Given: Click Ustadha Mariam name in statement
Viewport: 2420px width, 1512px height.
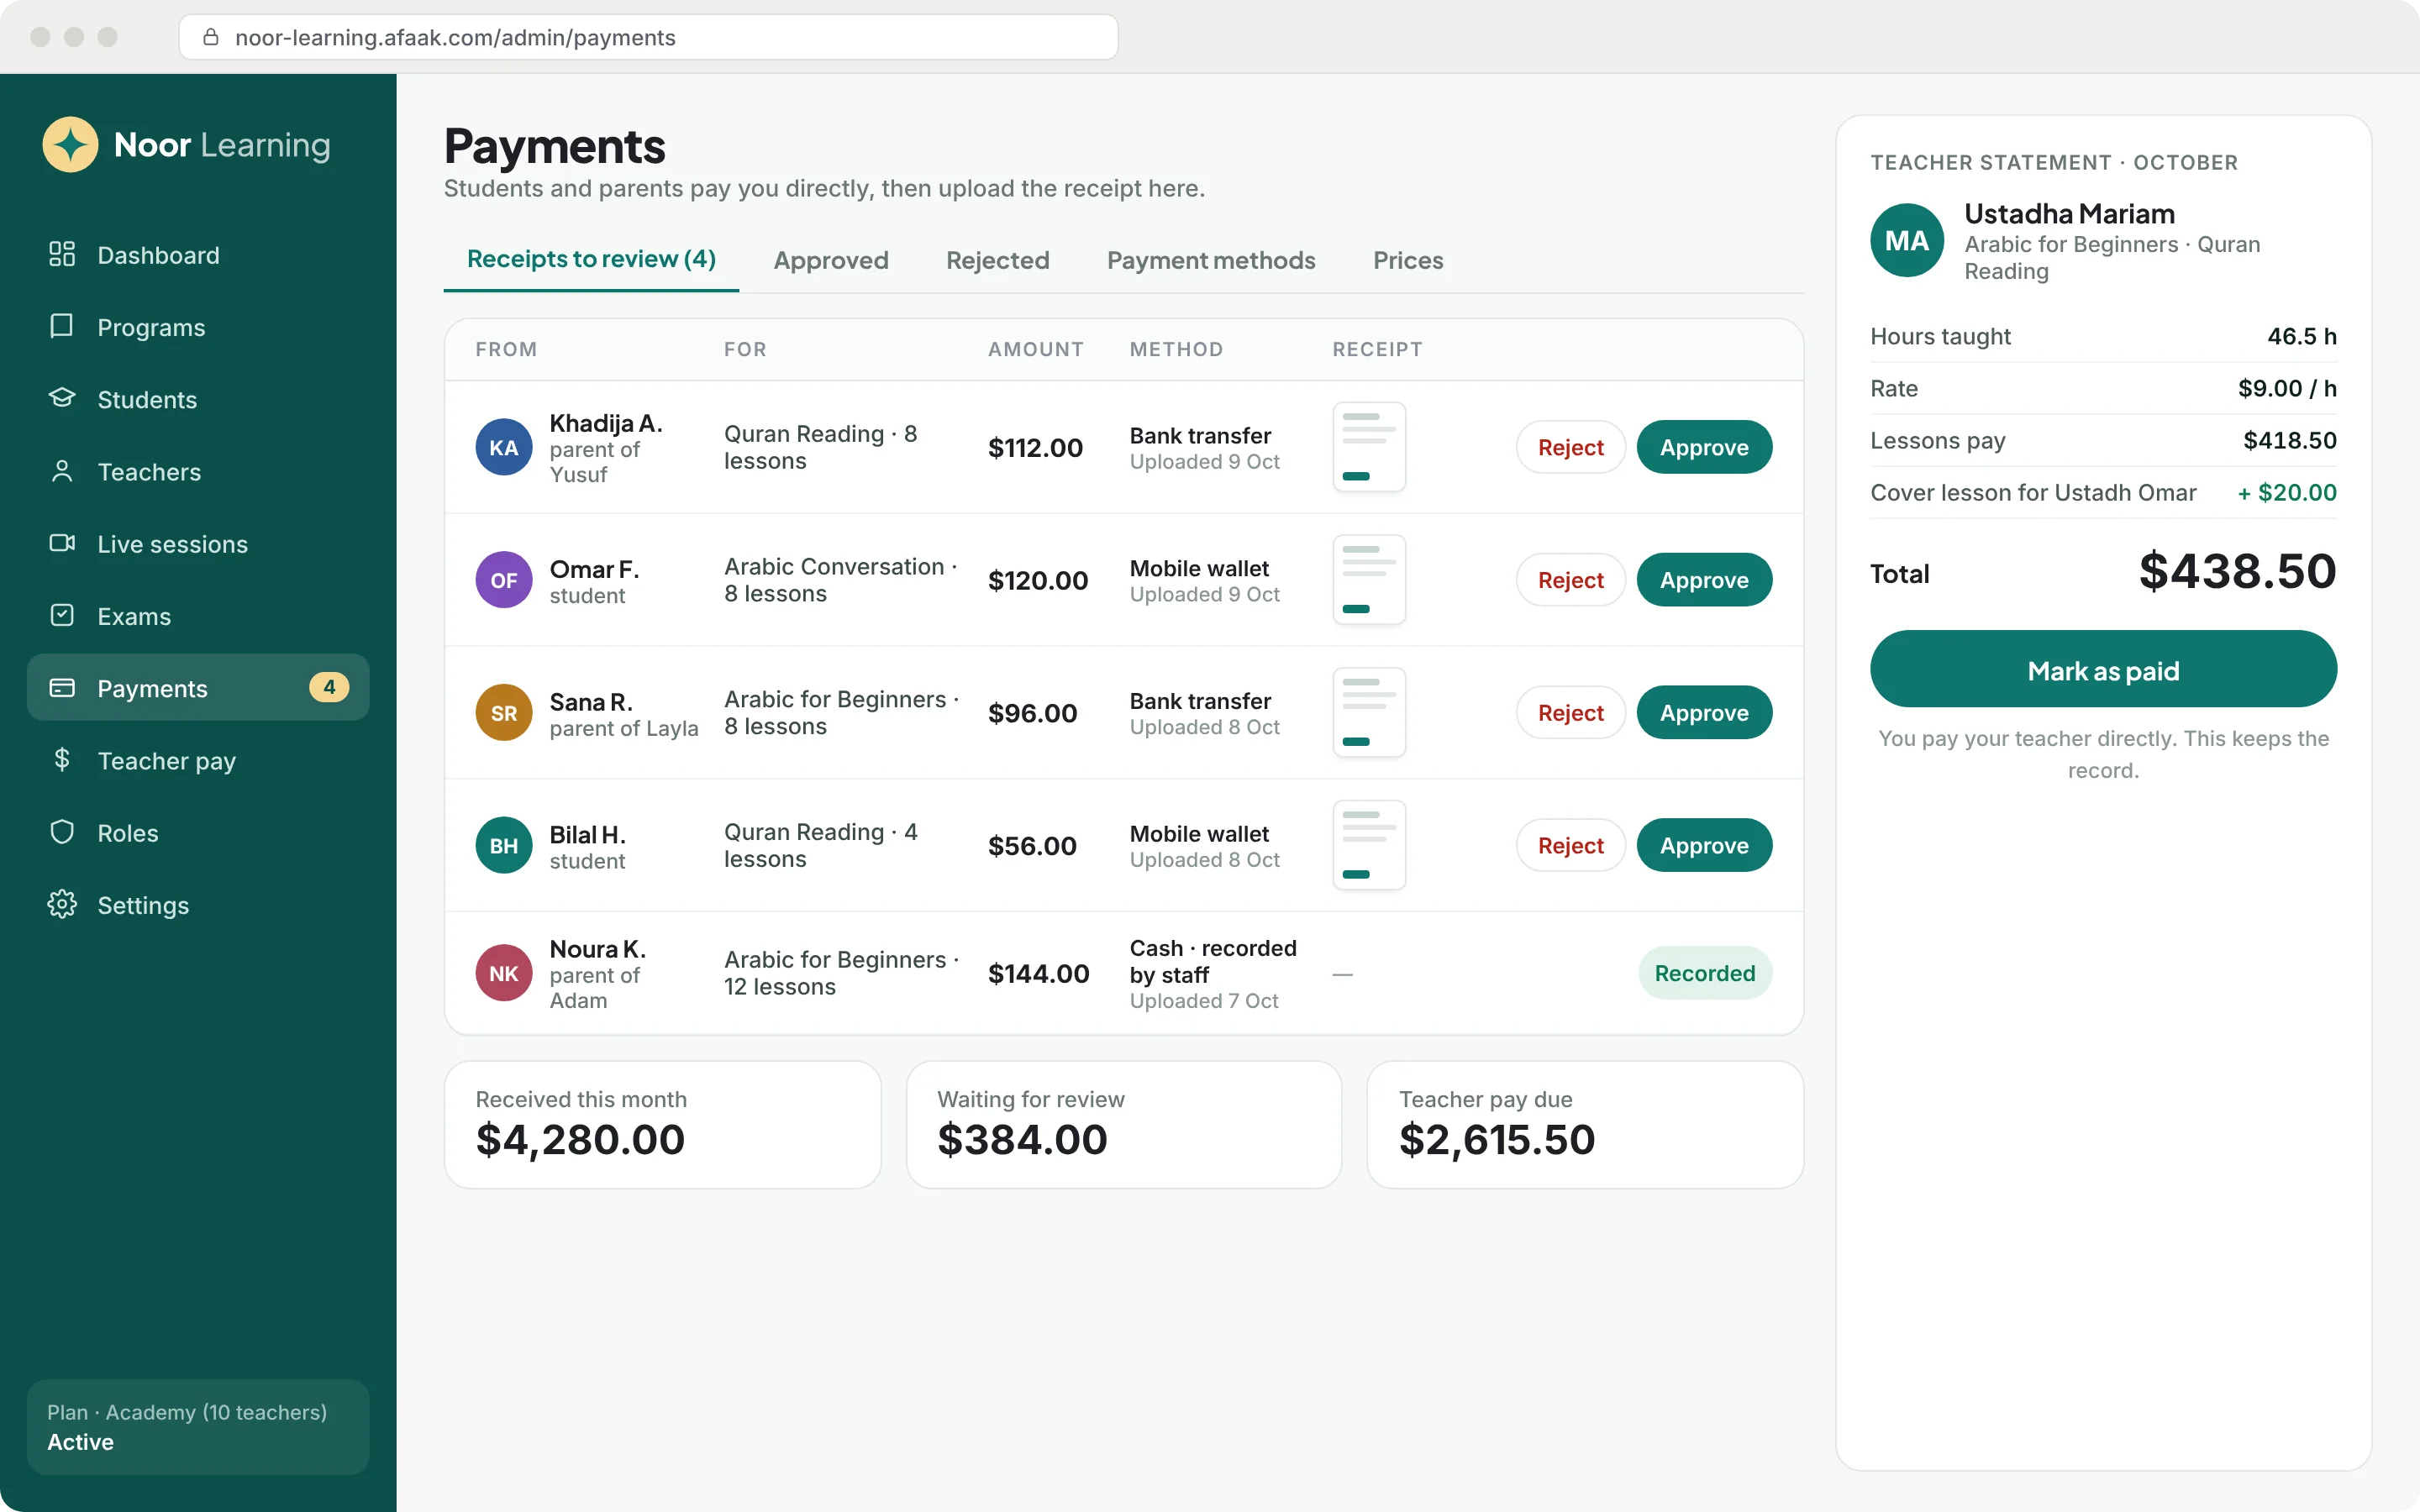Looking at the screenshot, I should coord(2069,213).
